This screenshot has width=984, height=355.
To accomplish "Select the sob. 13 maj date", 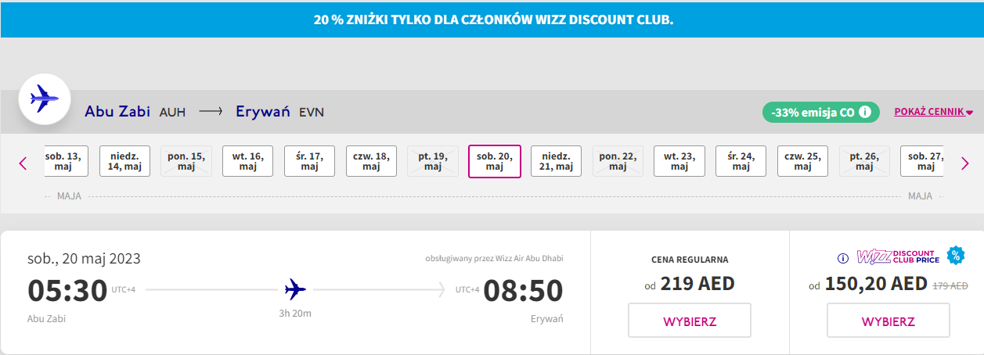I will [x=66, y=161].
